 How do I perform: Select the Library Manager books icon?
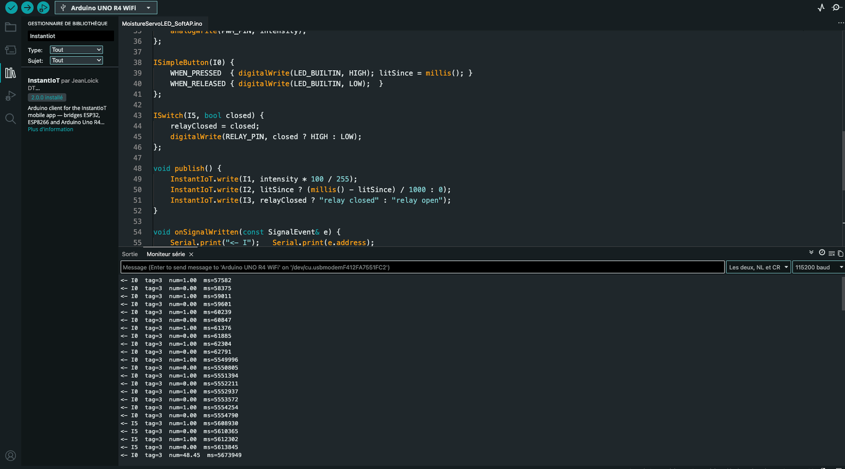coord(11,73)
